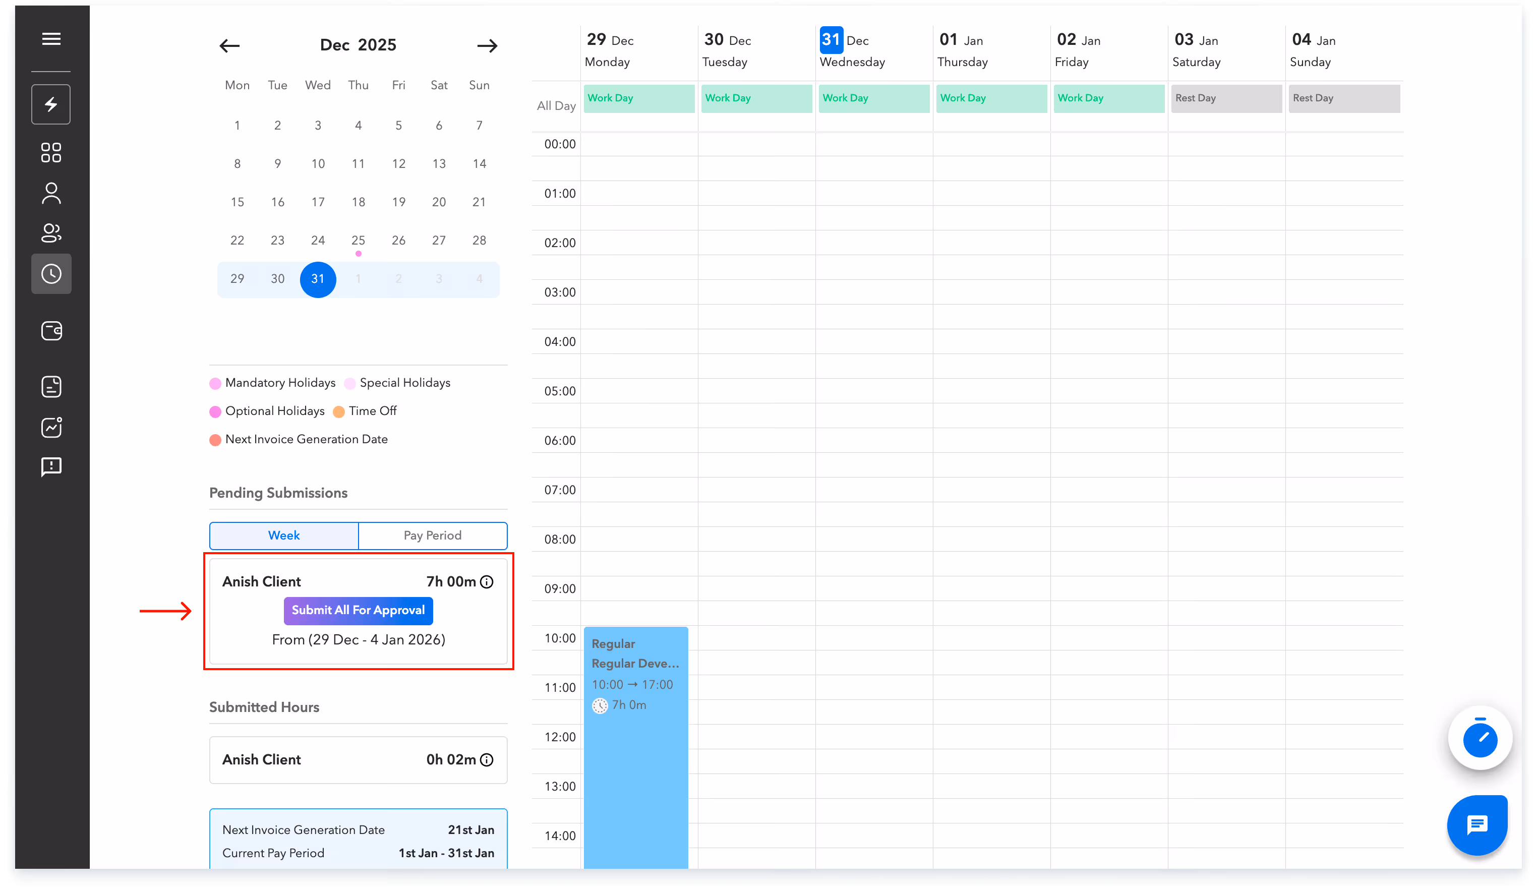This screenshot has height=894, width=1537.
Task: Open the feedback message sidebar icon
Action: (x=51, y=467)
